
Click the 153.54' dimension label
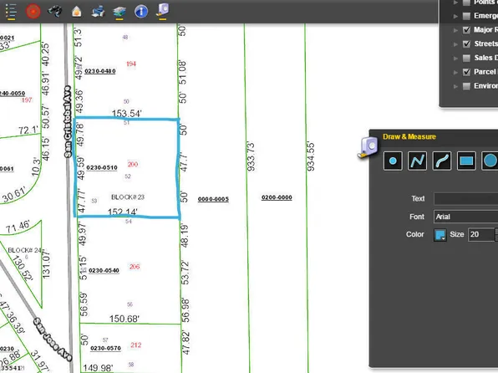click(x=127, y=114)
